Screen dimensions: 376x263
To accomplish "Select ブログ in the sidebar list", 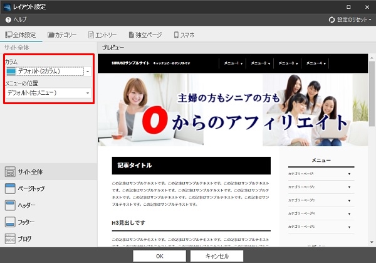I will pos(48,239).
